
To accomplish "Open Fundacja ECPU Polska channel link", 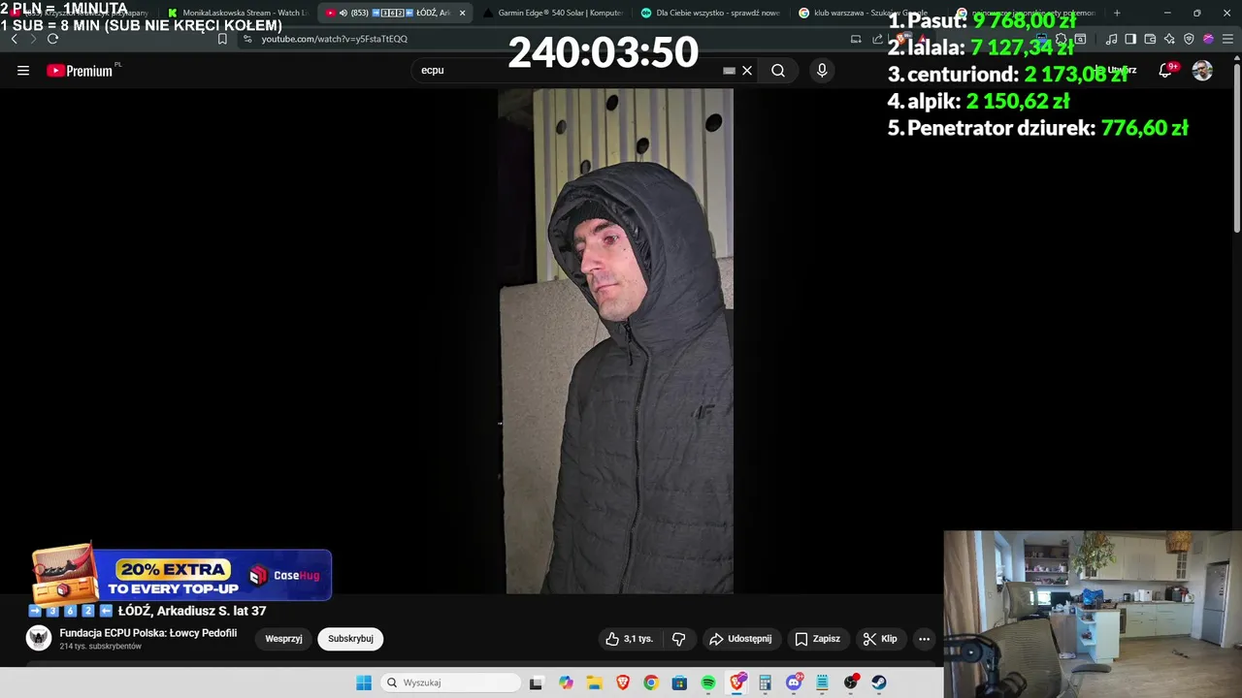I will point(147,633).
